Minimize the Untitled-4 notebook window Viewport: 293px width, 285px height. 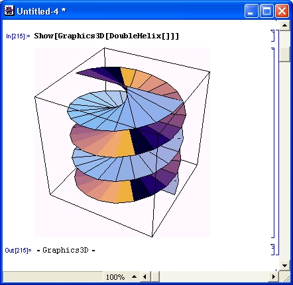[x=251, y=11]
